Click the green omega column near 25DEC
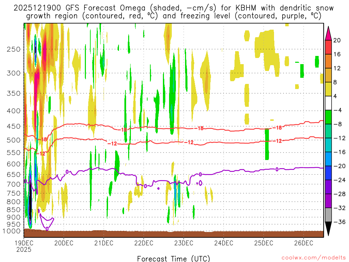Viewport: 349px width, 262px height. point(267,144)
